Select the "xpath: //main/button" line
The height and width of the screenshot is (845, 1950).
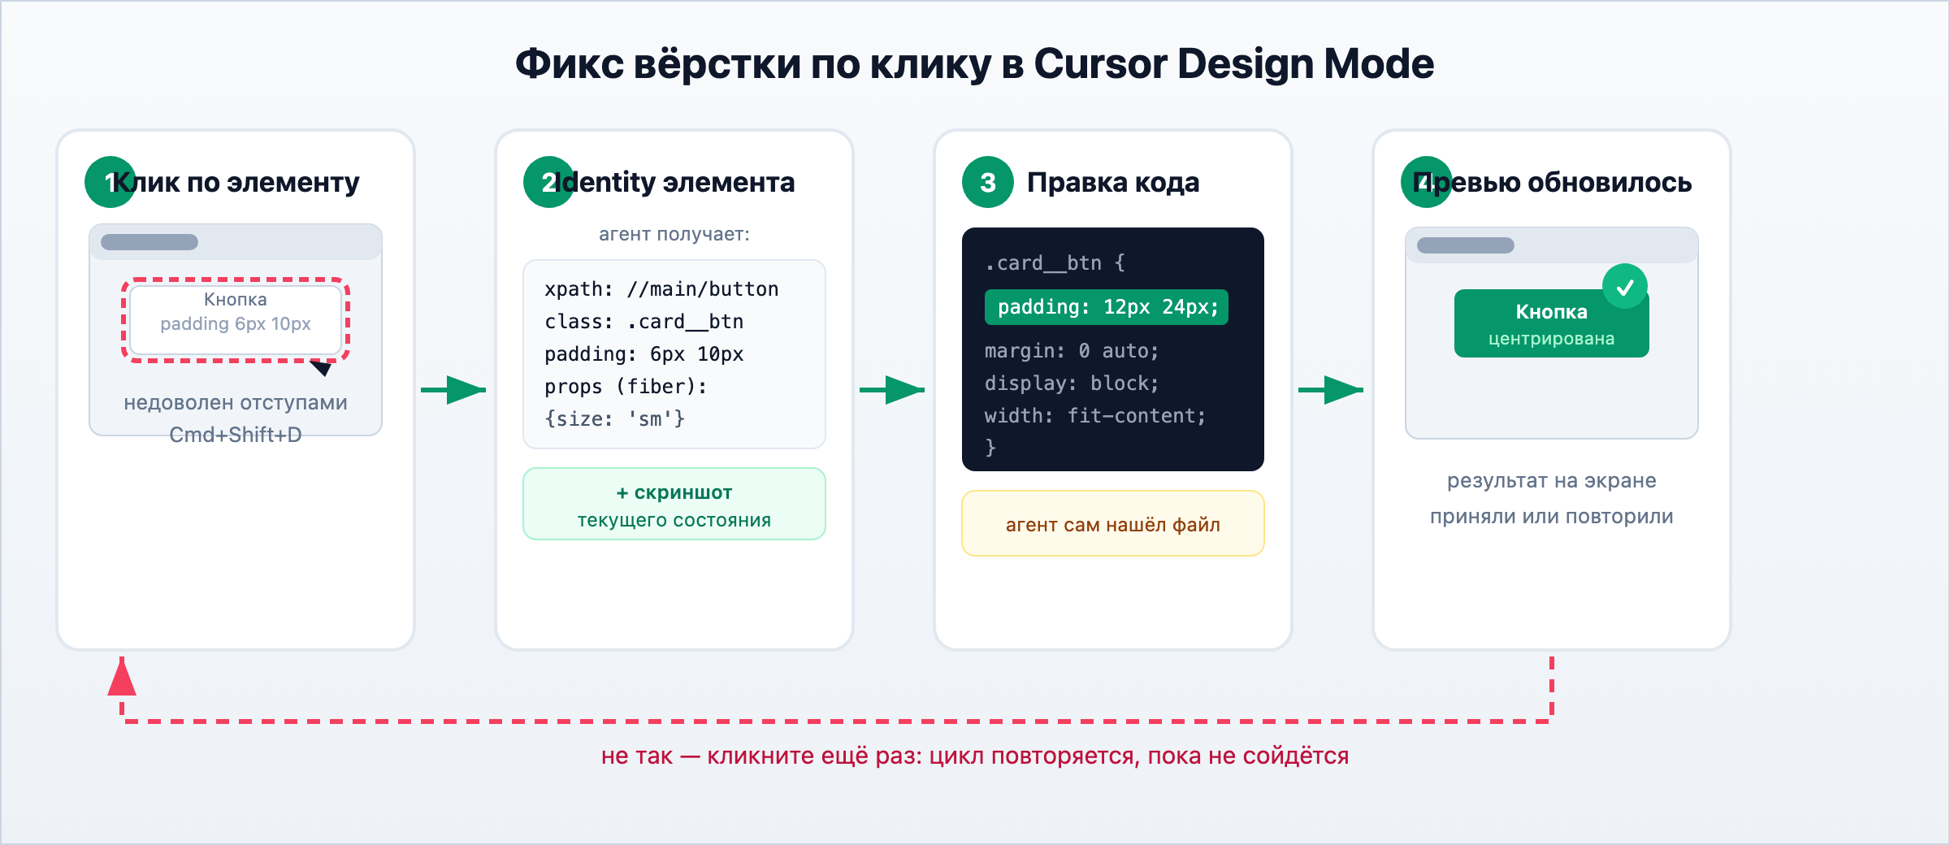point(661,289)
